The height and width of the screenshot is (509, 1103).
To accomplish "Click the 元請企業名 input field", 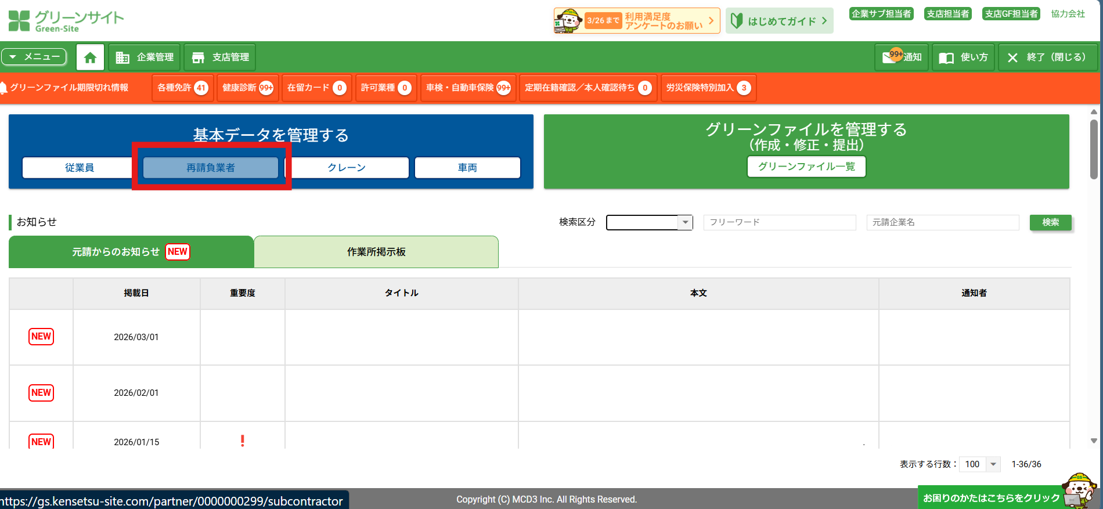I will point(942,222).
